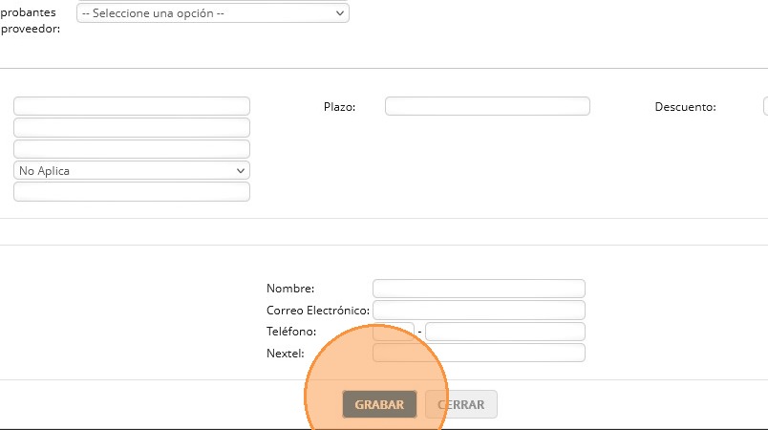Click the 'Nextel:' label text
The width and height of the screenshot is (768, 430).
[x=285, y=355]
